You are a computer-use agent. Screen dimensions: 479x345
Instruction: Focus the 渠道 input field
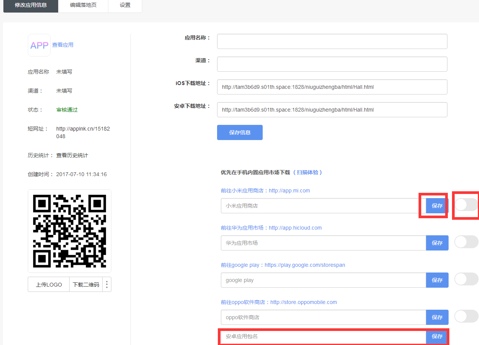tap(332, 64)
